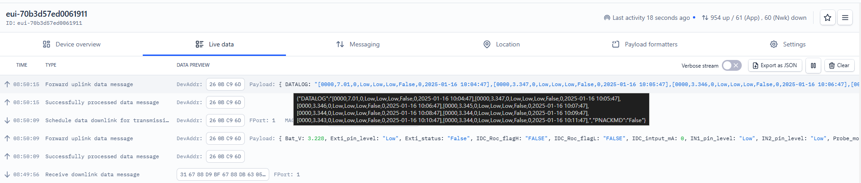Export events as JSON

(x=775, y=65)
